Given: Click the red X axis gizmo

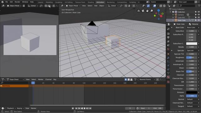Looking at the screenshot, I should [x=161, y=16].
